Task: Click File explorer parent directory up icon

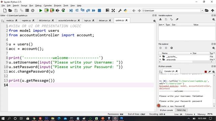Action: click(x=171, y=48)
